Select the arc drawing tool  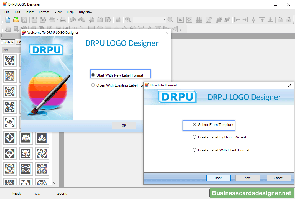(182, 29)
